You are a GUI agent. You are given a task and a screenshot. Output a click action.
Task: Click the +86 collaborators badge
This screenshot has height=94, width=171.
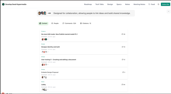coord(49,13)
